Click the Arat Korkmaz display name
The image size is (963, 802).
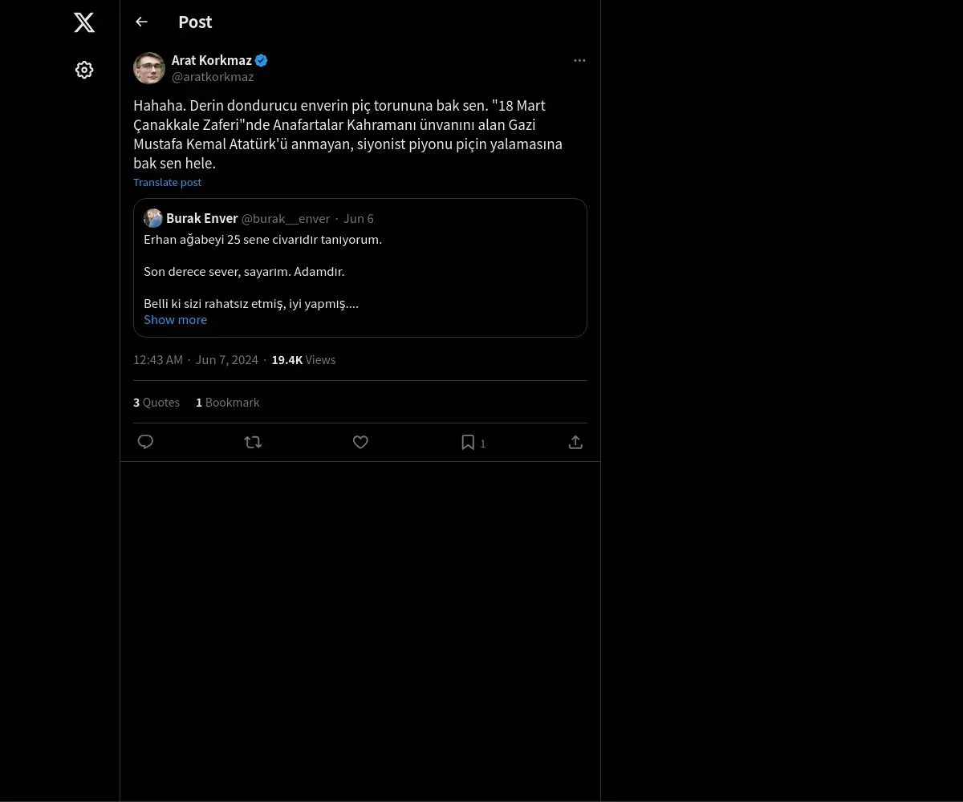pyautogui.click(x=211, y=60)
